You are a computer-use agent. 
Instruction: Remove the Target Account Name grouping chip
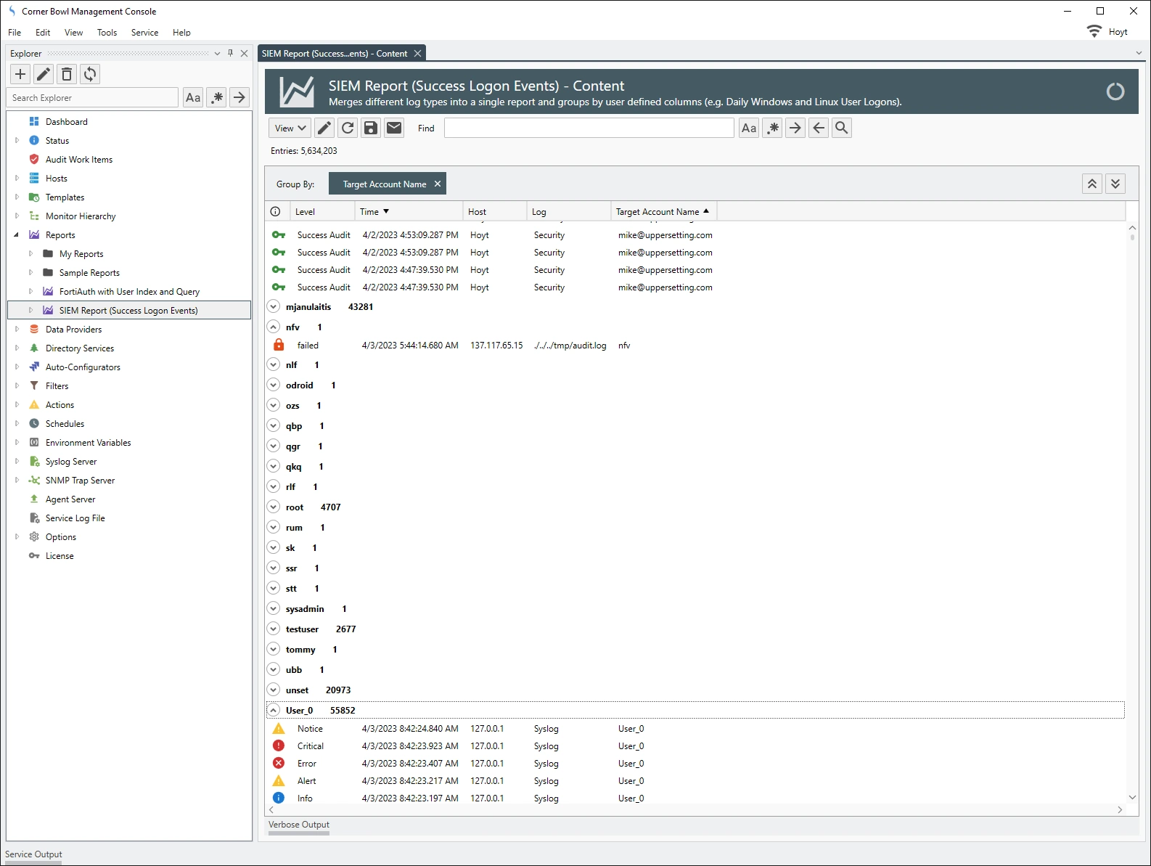point(438,184)
